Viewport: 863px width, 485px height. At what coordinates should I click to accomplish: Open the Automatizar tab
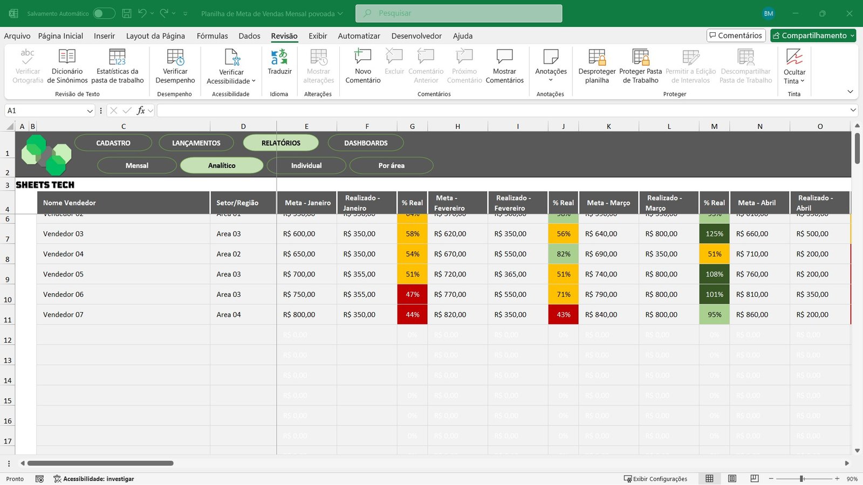pyautogui.click(x=359, y=36)
